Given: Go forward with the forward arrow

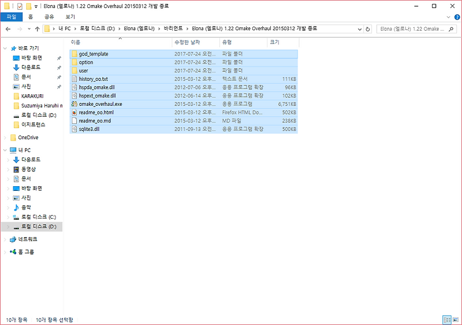Looking at the screenshot, I should click(x=20, y=29).
